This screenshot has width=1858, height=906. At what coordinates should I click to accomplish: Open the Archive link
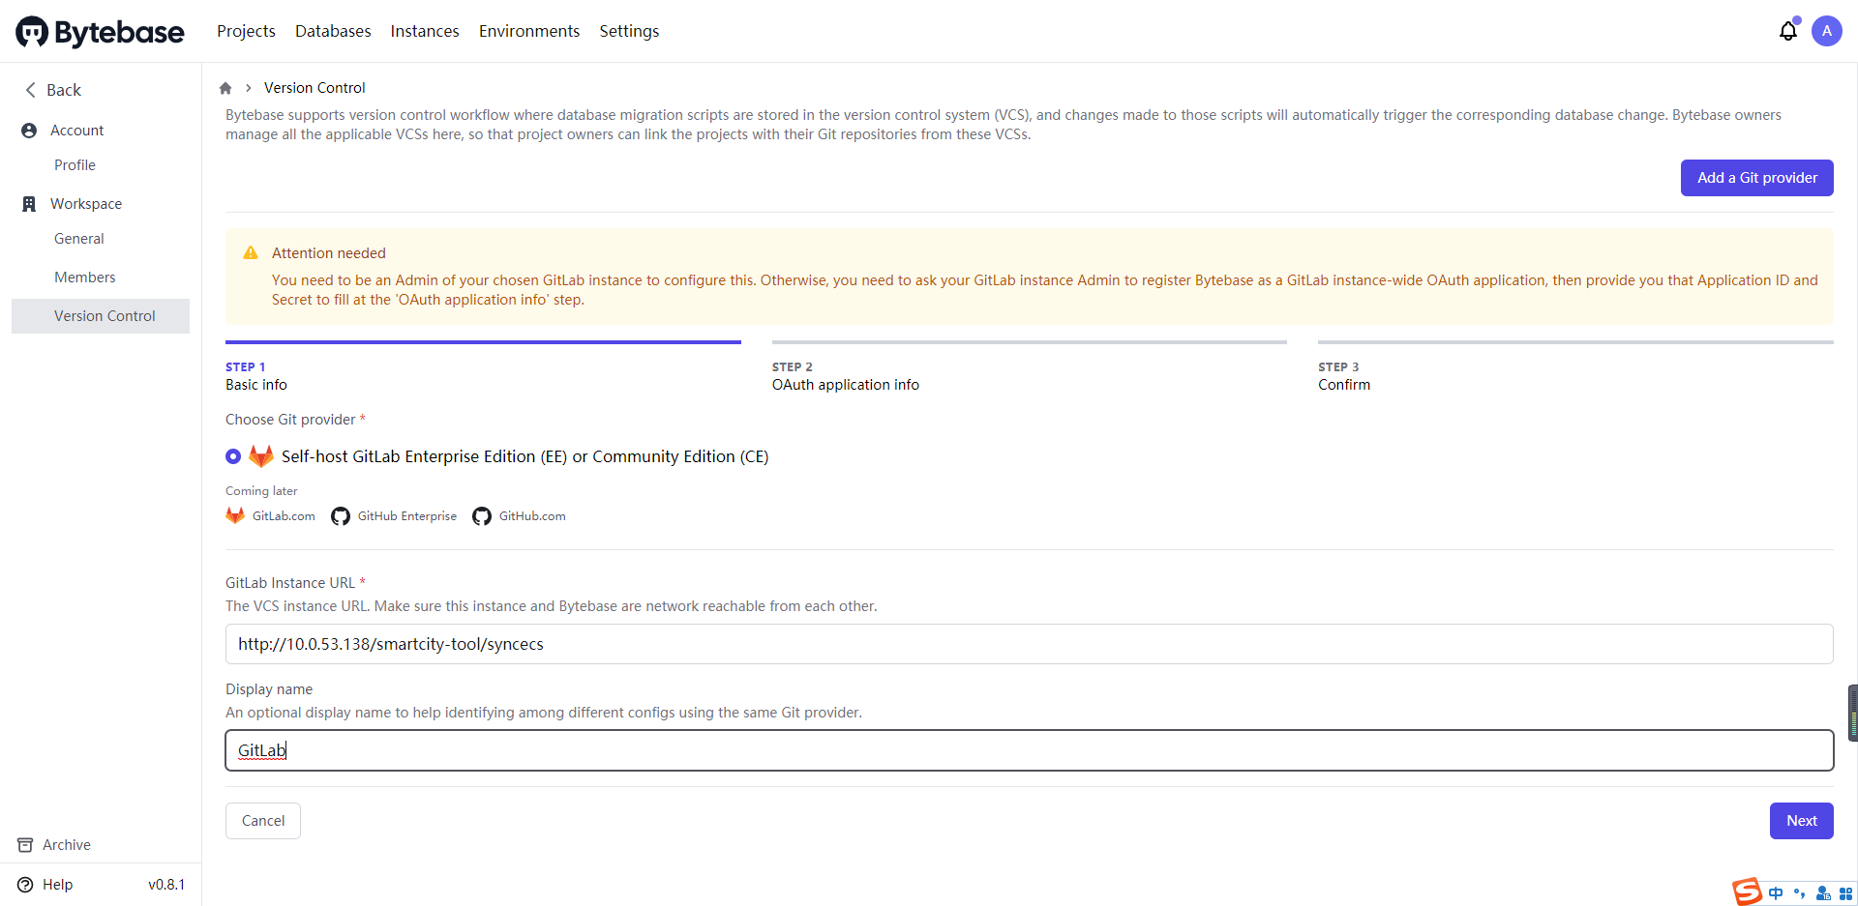pyautogui.click(x=67, y=845)
